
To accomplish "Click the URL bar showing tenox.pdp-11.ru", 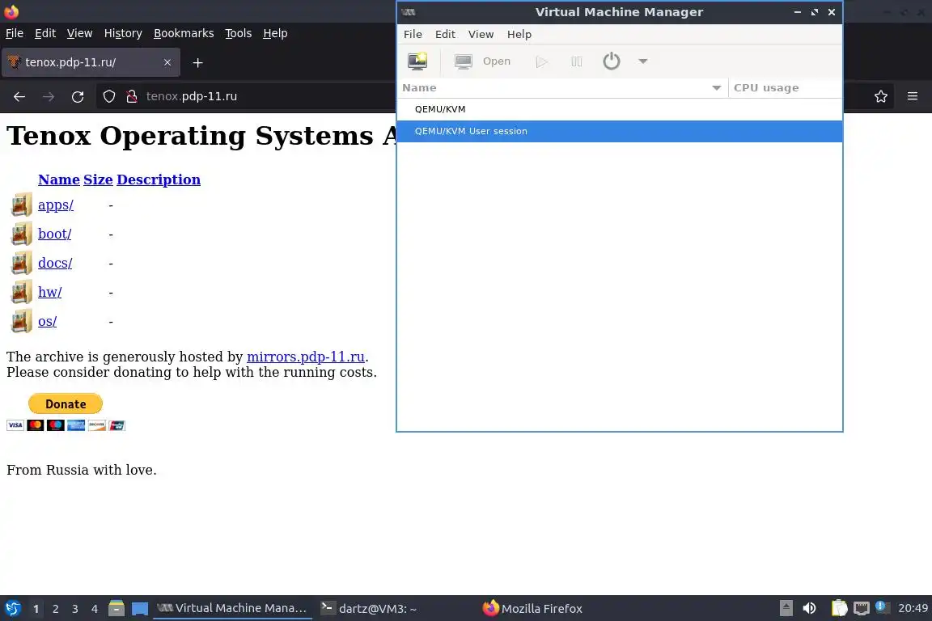I will tap(192, 96).
